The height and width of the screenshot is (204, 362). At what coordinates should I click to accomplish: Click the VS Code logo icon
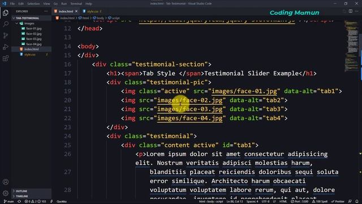[x=4, y=3]
